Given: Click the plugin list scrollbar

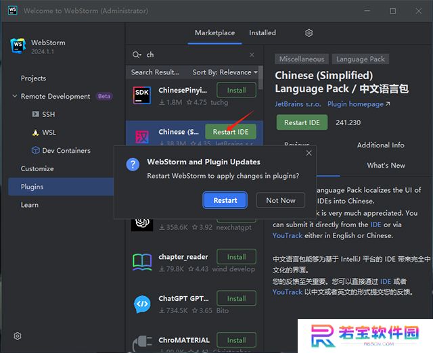Looking at the screenshot, I should pyautogui.click(x=260, y=77).
